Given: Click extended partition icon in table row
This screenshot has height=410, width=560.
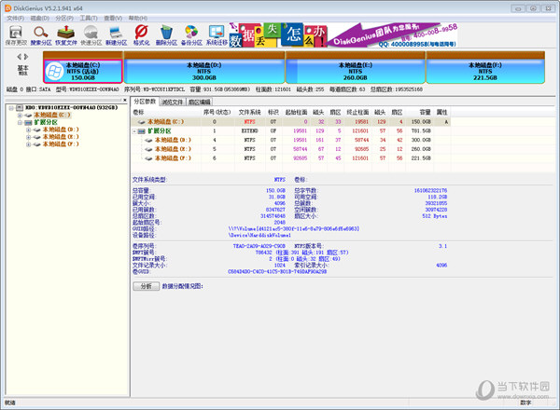Looking at the screenshot, I should tap(142, 131).
